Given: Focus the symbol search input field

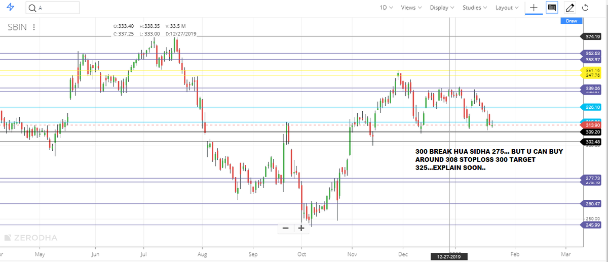Looking at the screenshot, I should coord(52,8).
